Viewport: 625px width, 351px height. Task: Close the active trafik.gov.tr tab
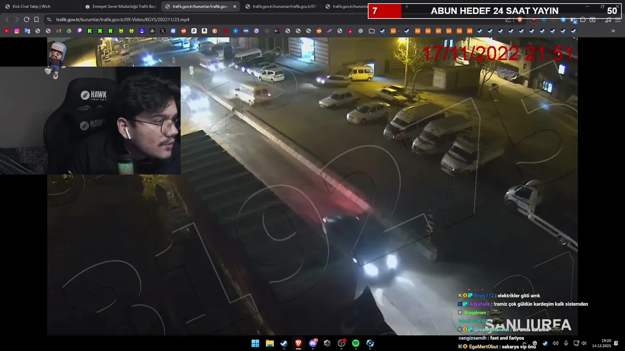coord(235,6)
